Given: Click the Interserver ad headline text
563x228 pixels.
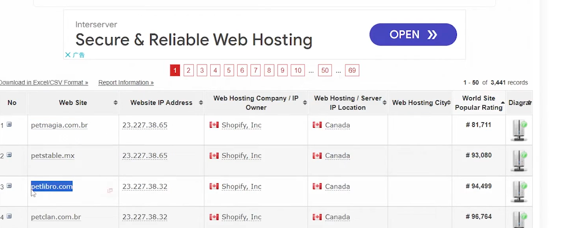Looking at the screenshot, I should 194,40.
